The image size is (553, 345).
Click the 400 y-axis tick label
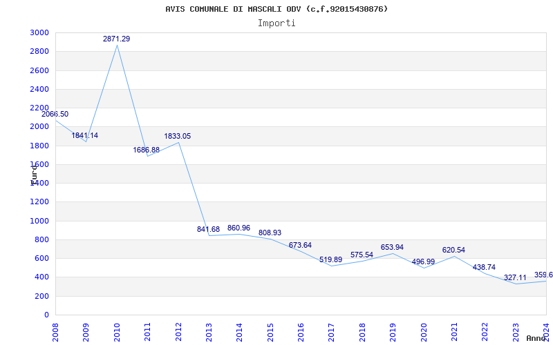click(42, 277)
